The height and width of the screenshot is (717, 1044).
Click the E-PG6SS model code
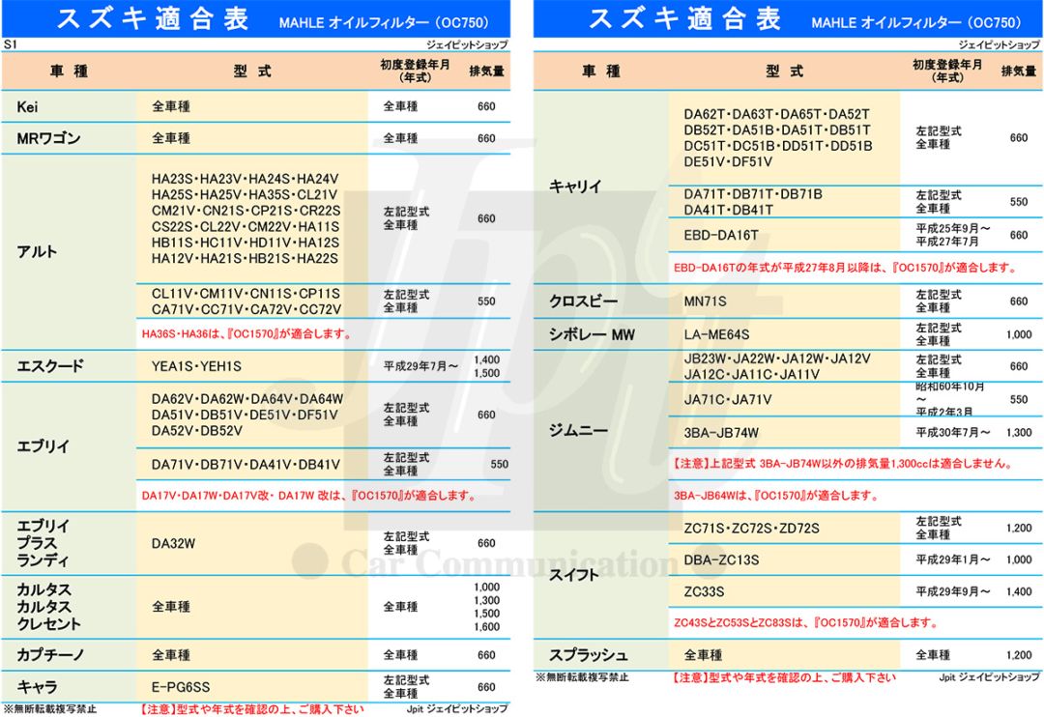point(181,687)
